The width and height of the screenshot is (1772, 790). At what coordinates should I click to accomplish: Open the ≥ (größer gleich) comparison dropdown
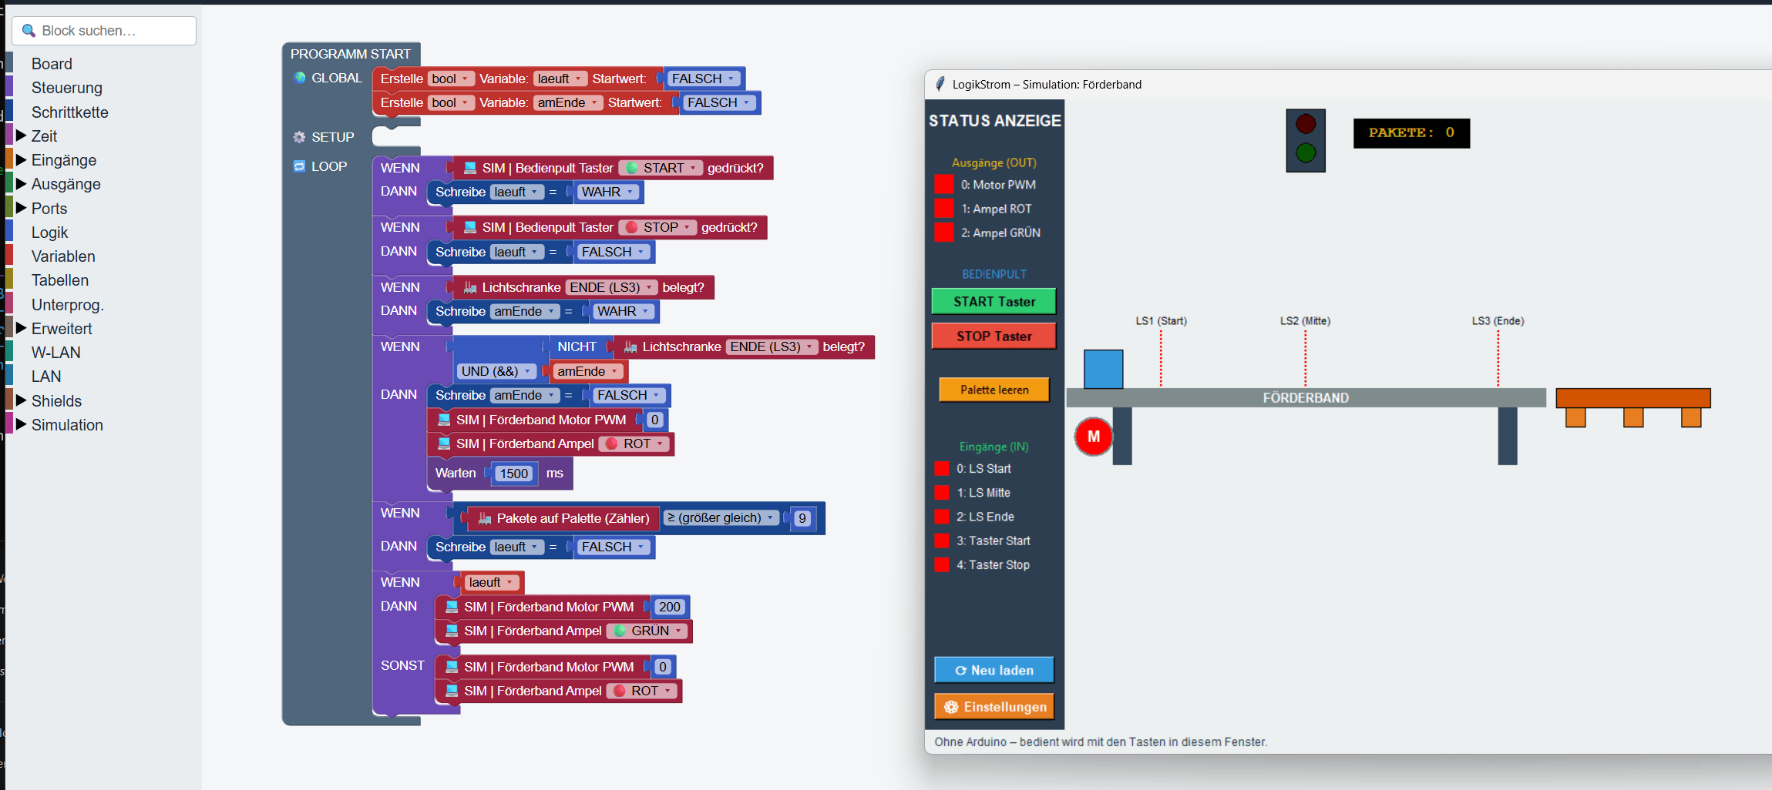(x=721, y=517)
